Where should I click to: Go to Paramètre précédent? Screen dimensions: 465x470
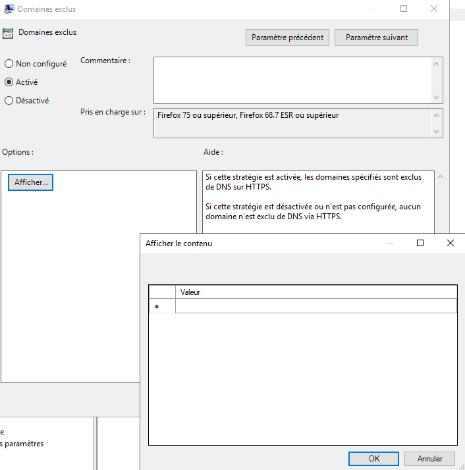[x=287, y=38]
